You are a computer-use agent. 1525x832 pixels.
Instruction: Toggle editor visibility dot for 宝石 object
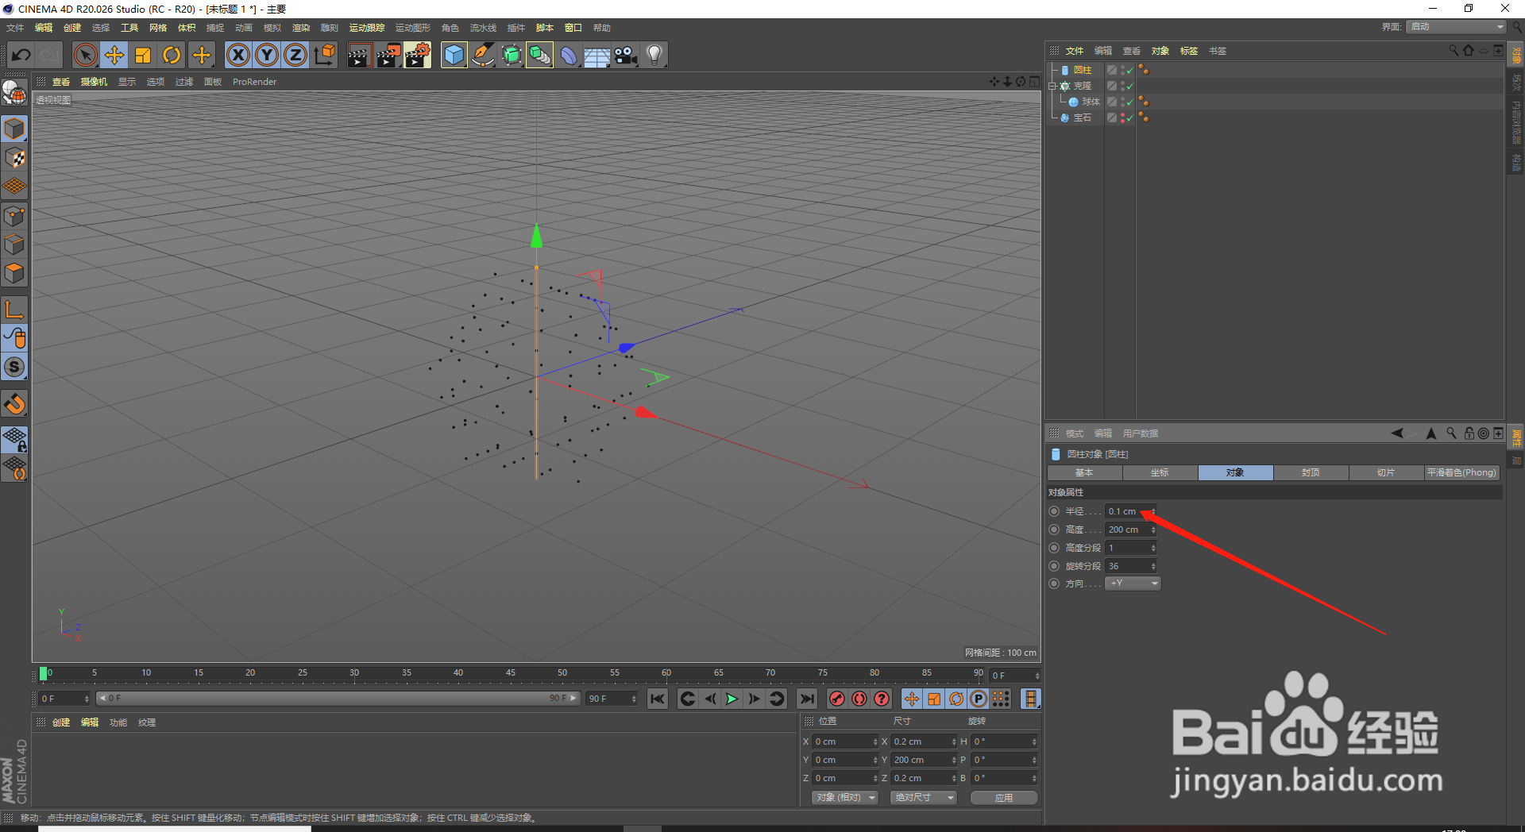pos(1122,115)
